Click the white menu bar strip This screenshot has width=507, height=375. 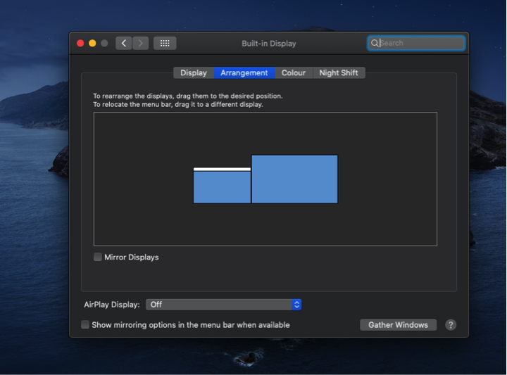(x=222, y=169)
